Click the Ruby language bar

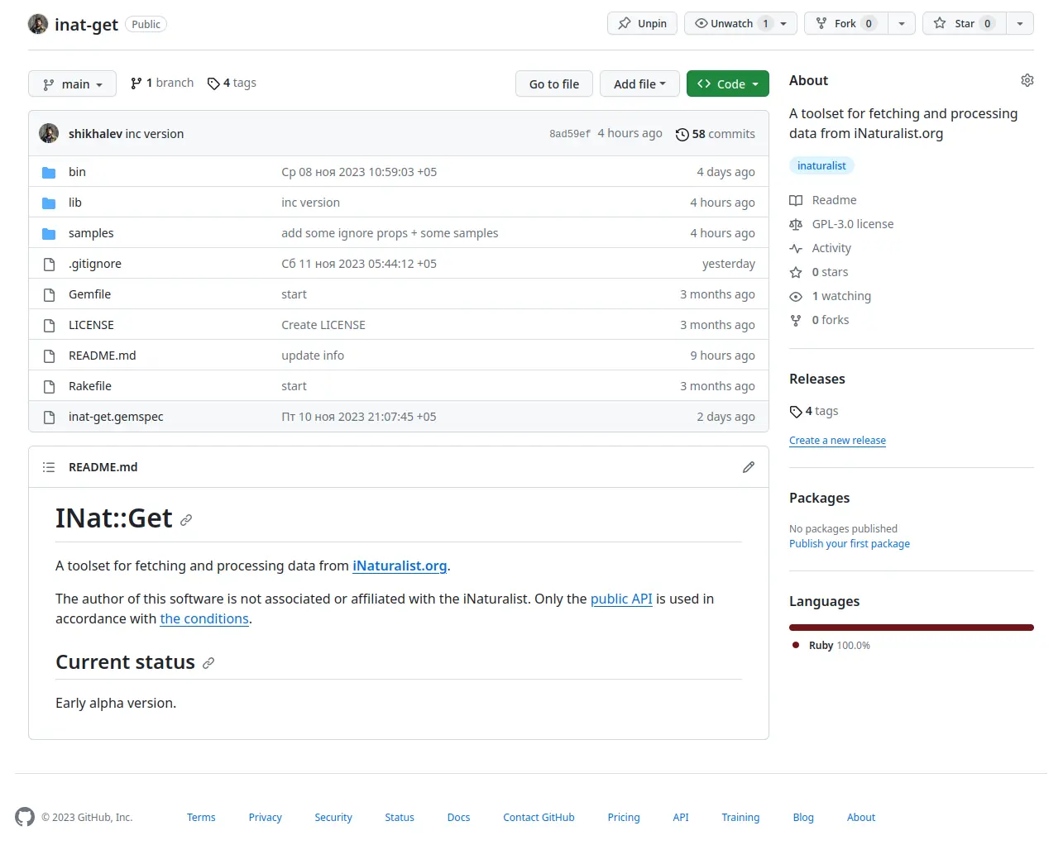coord(912,628)
